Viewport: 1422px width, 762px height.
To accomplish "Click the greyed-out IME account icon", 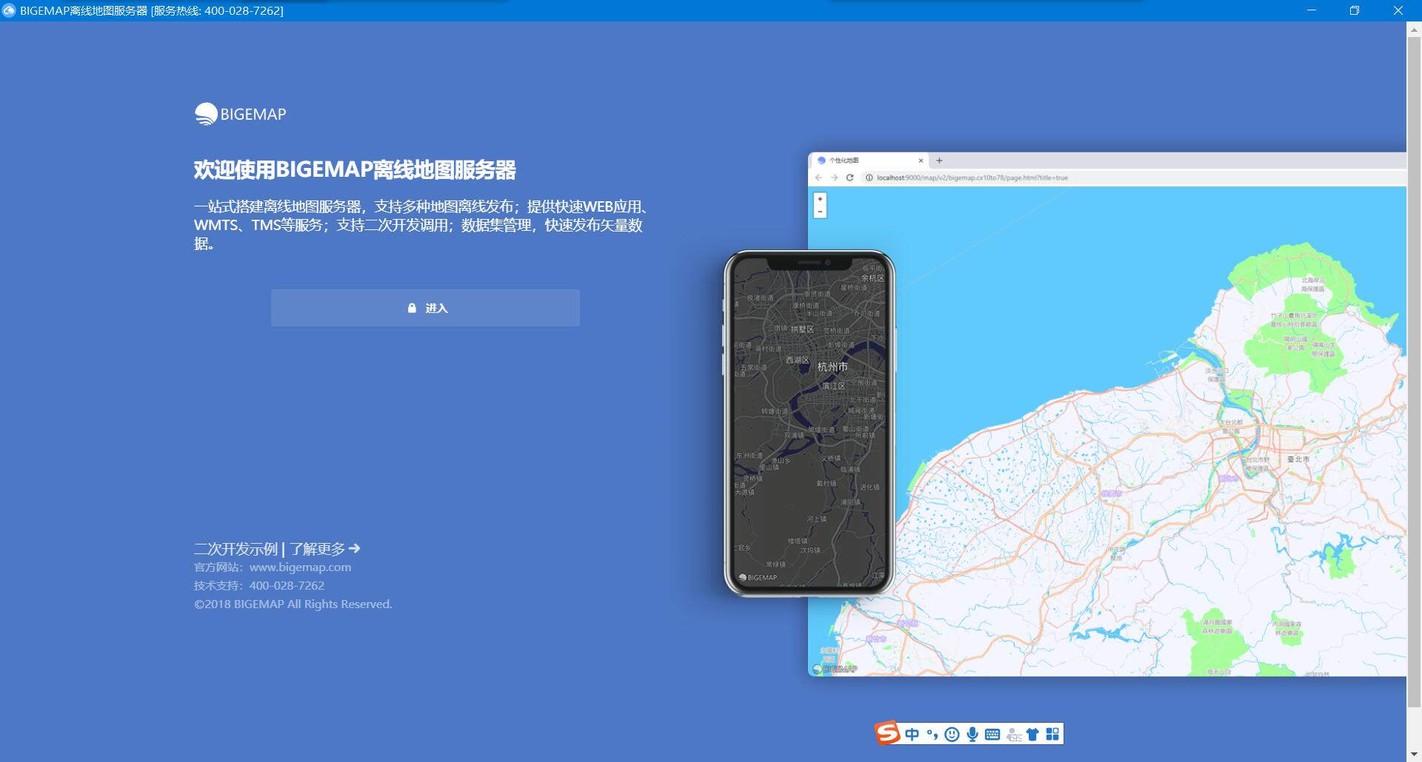I will (1014, 734).
